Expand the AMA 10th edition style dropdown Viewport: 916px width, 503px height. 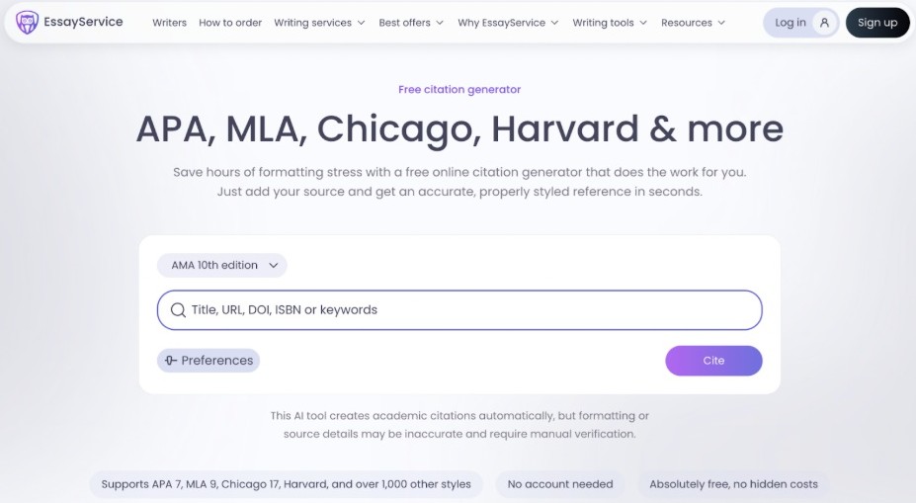point(222,265)
